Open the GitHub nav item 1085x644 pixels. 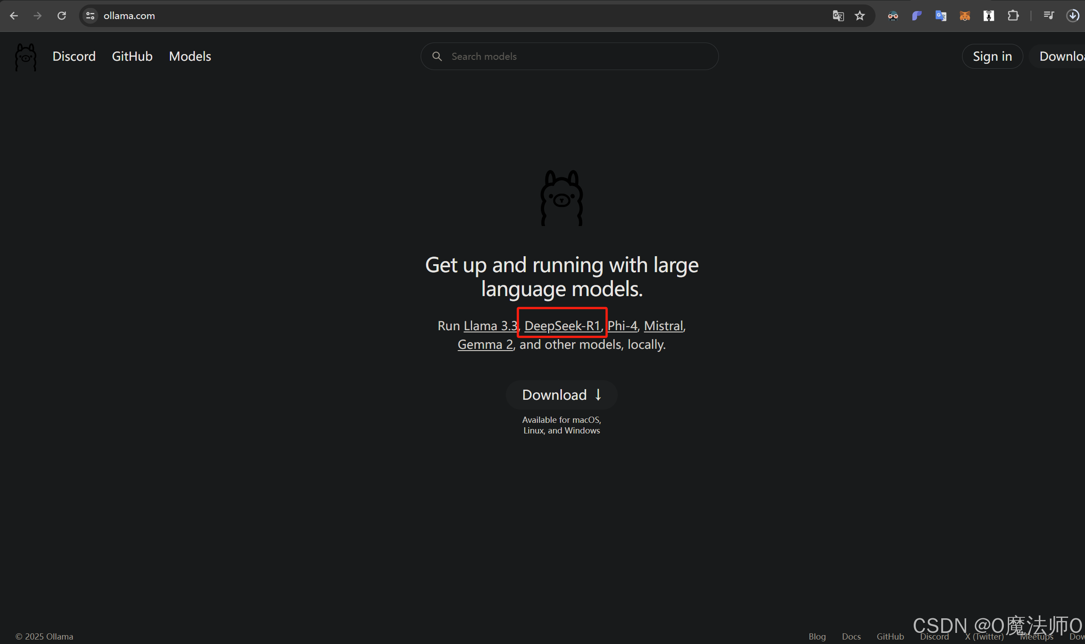pyautogui.click(x=132, y=56)
